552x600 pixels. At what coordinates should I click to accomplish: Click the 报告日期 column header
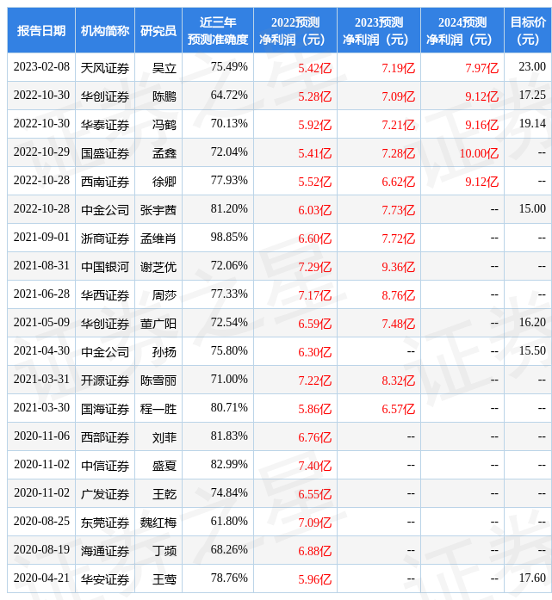coord(41,31)
